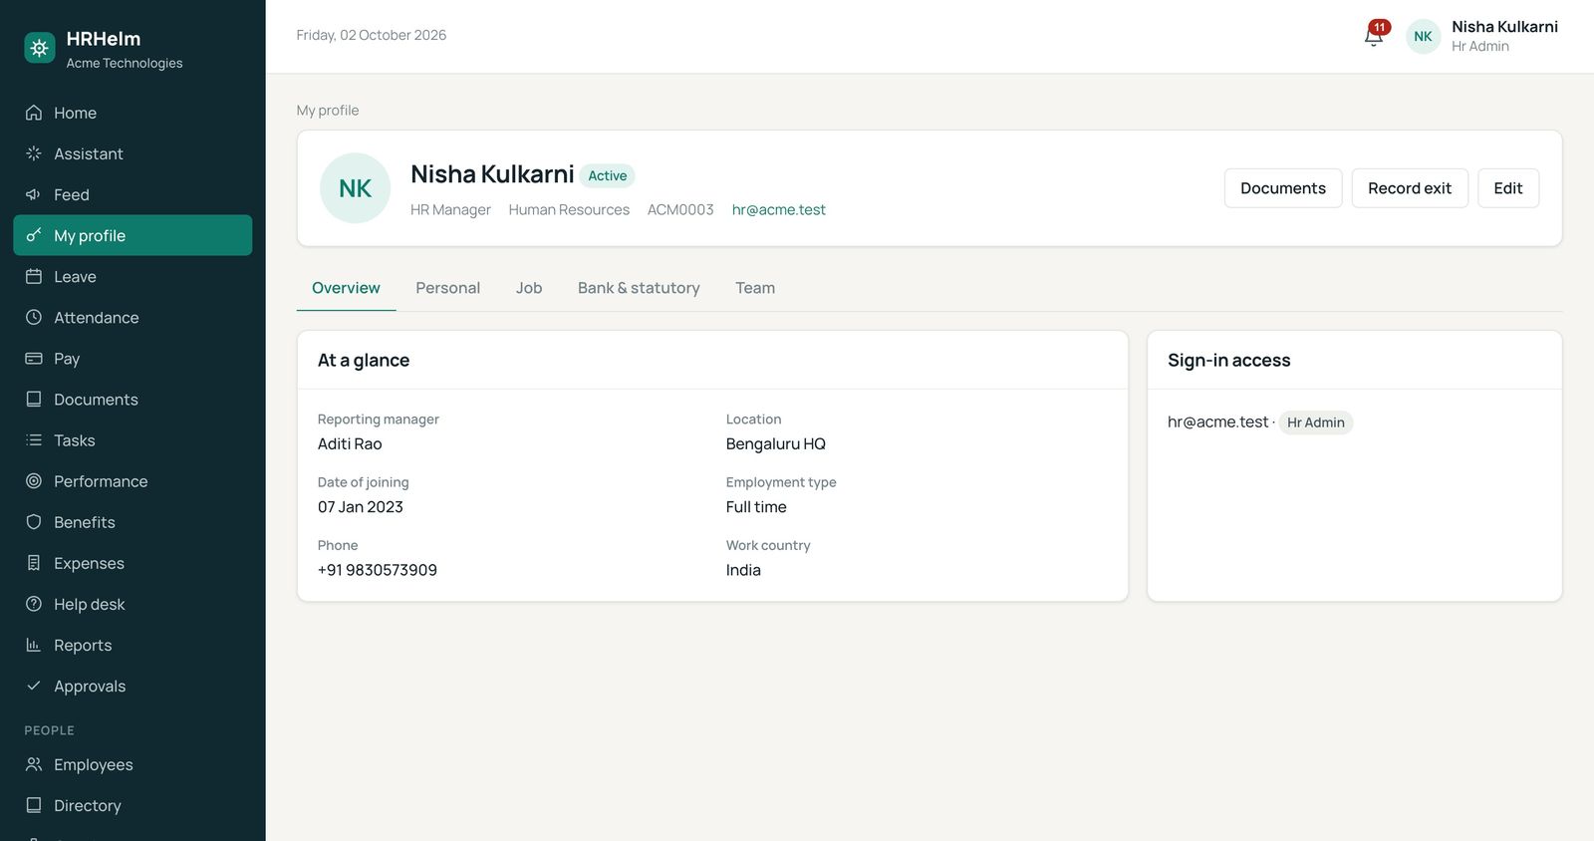Click the joining date 07 Jan 2023

click(361, 507)
